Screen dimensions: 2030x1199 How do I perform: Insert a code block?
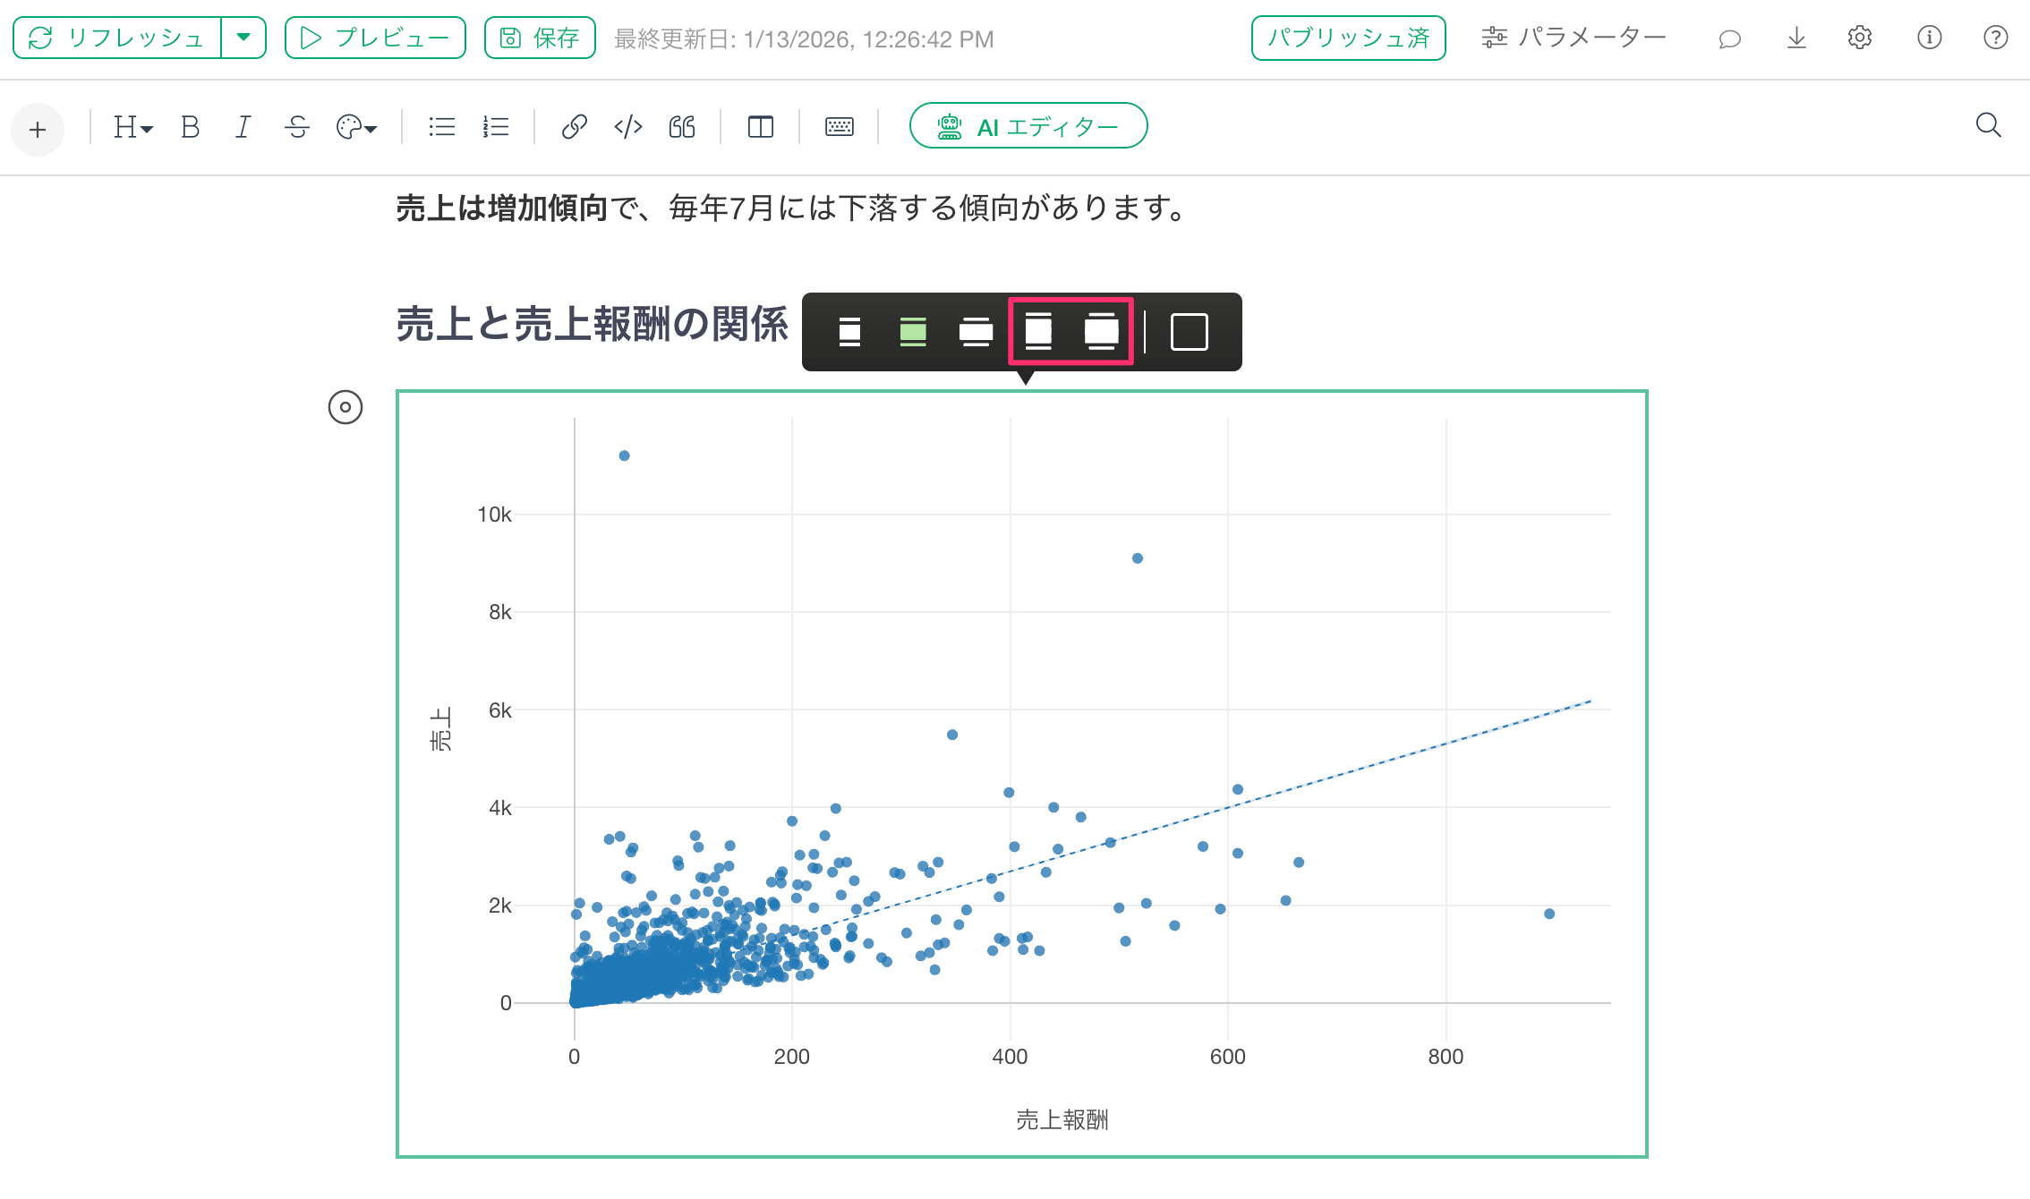coord(628,127)
